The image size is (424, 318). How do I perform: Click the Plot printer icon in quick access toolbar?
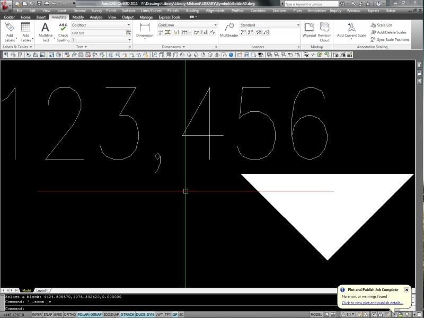coord(47,4)
